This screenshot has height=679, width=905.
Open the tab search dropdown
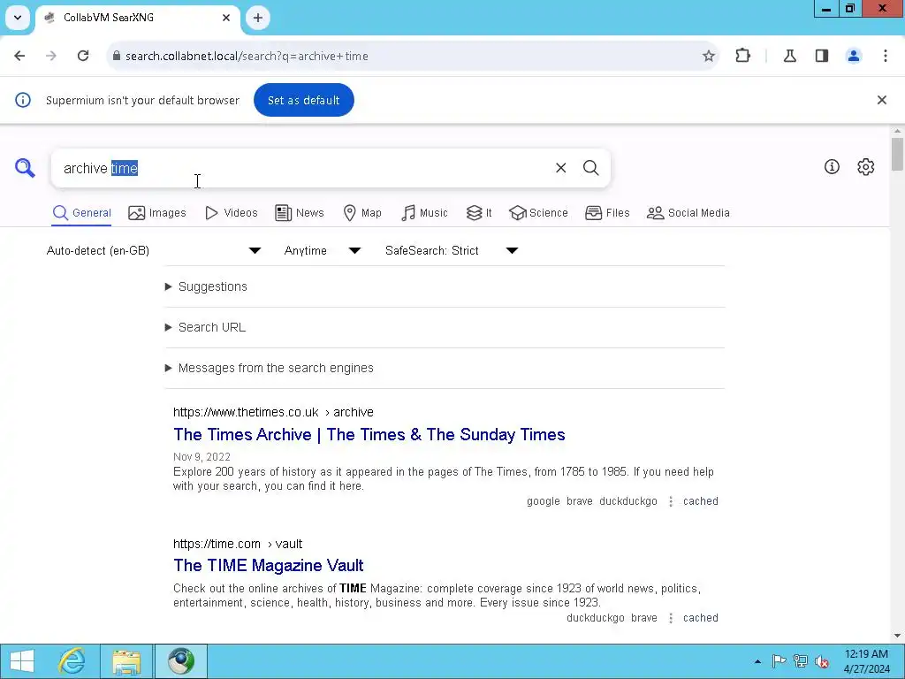click(18, 18)
